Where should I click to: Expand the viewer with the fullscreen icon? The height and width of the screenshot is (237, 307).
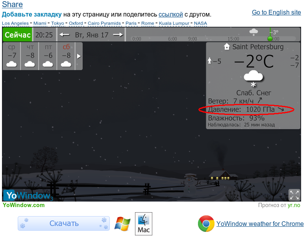[x=294, y=195]
